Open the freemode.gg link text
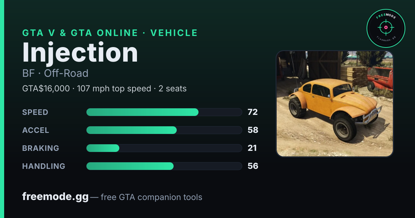The height and width of the screenshot is (218, 415). tap(55, 197)
